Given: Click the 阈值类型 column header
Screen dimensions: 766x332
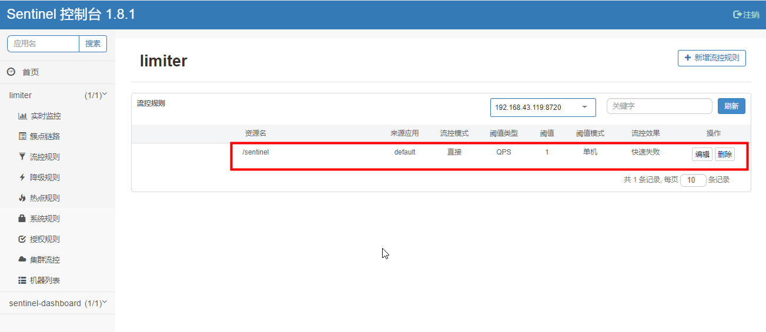Looking at the screenshot, I should 504,133.
